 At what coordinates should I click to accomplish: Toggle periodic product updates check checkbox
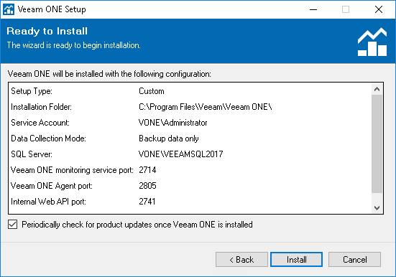click(x=13, y=225)
